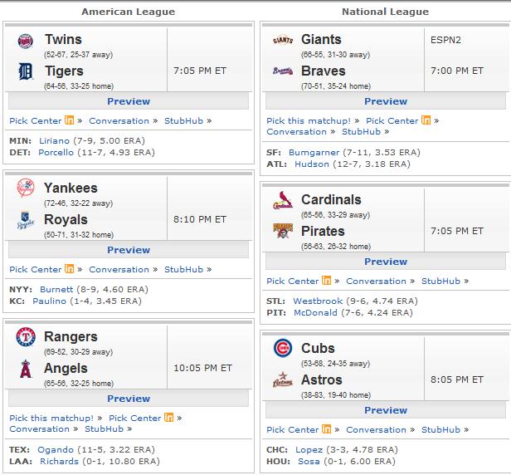Screen dimensions: 511x475
Task: Open StubHub link for Yankees-Royals game
Action: 183,269
